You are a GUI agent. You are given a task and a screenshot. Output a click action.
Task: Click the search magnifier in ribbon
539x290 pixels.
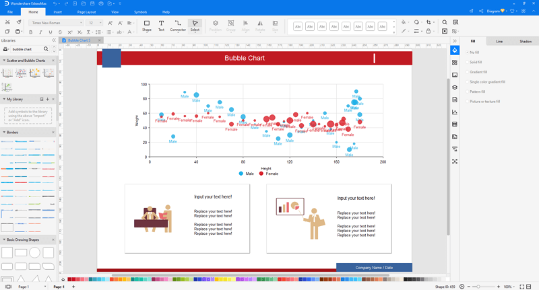click(445, 22)
